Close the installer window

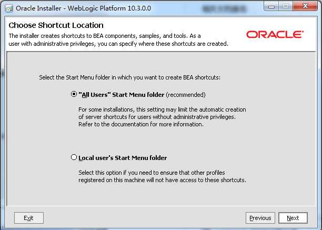click(x=305, y=6)
